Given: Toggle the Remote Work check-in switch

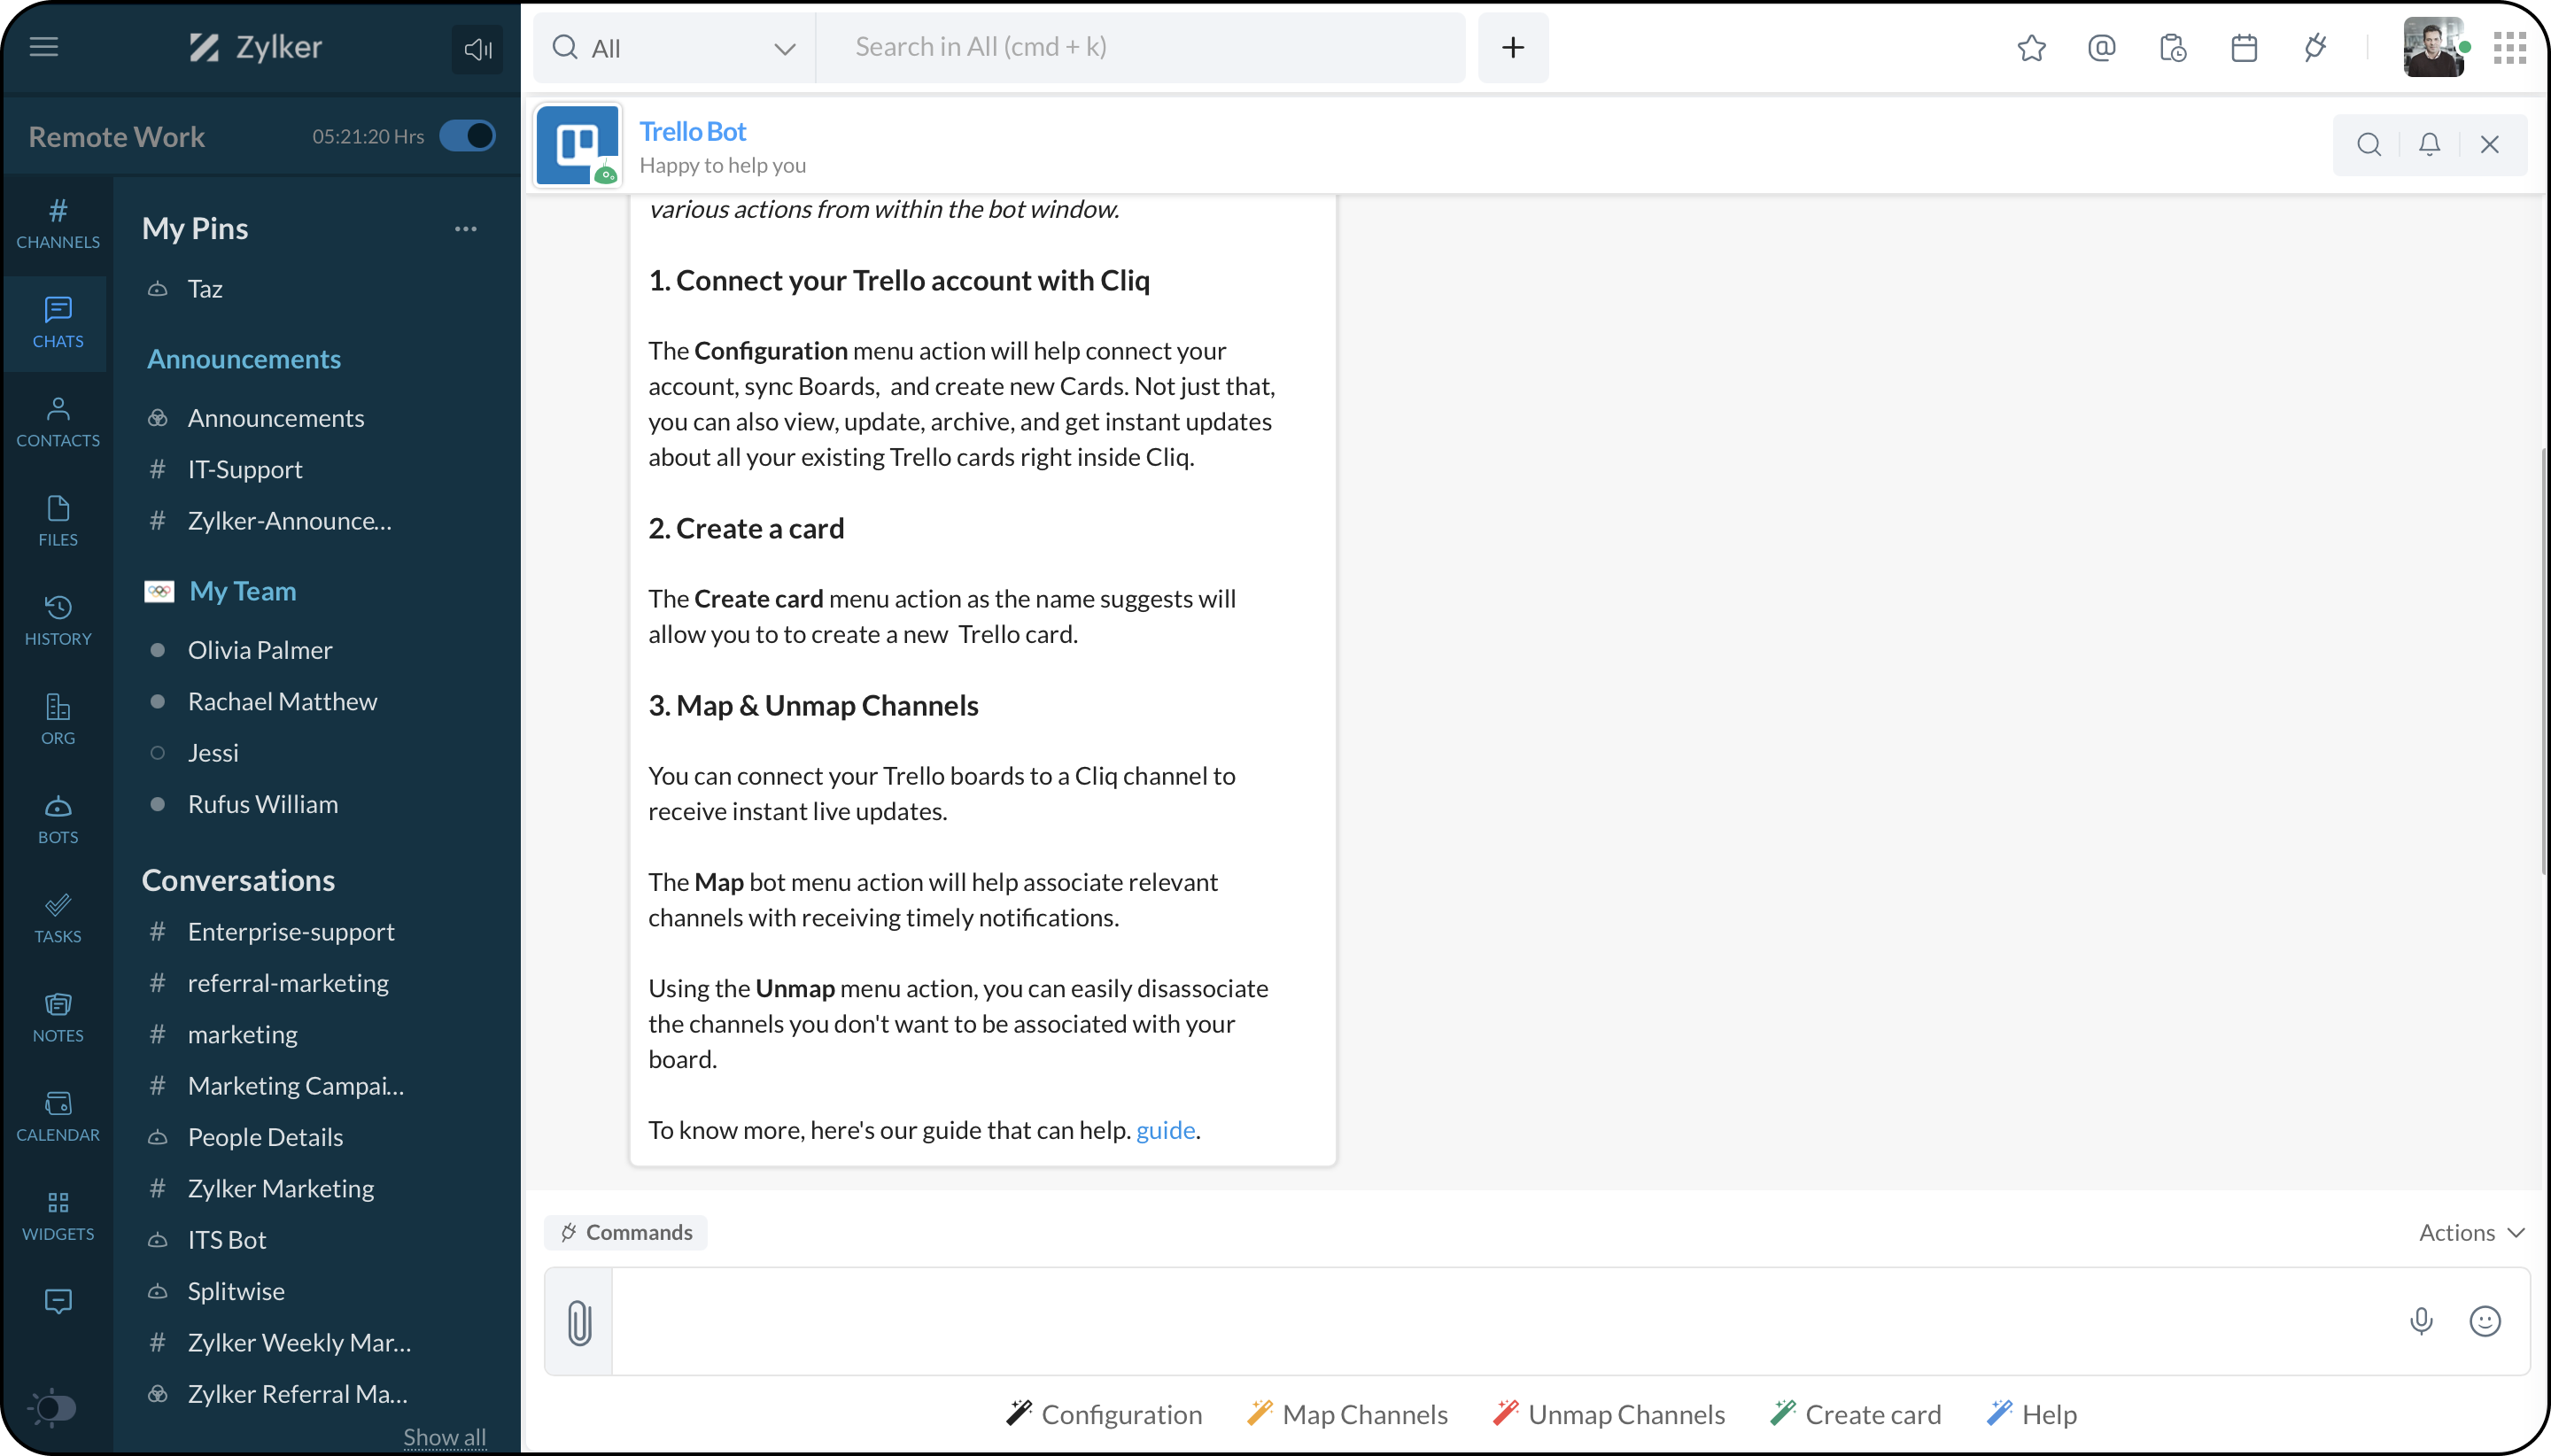Looking at the screenshot, I should [x=467, y=136].
